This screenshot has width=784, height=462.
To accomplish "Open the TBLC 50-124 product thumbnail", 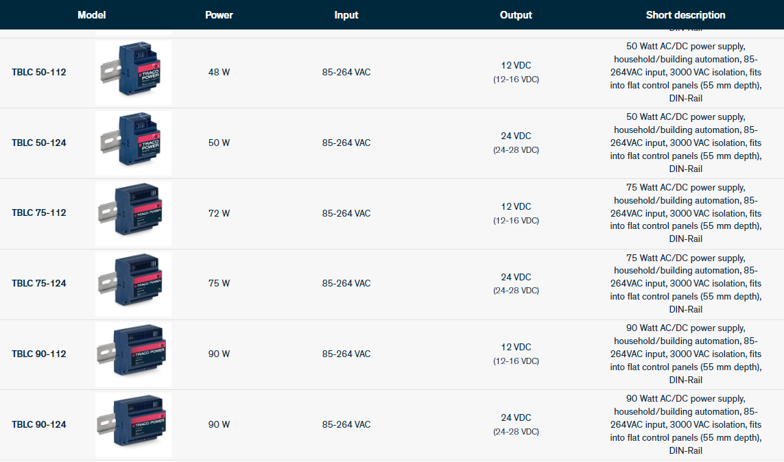I will point(133,143).
